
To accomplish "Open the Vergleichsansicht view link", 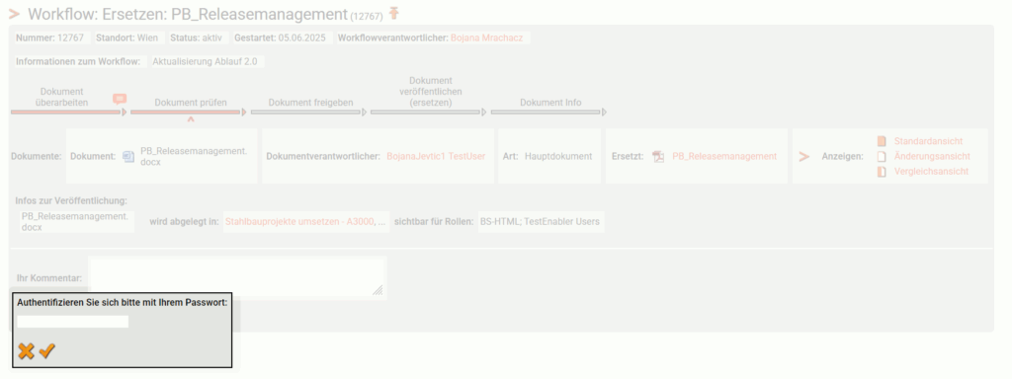I will pyautogui.click(x=931, y=172).
